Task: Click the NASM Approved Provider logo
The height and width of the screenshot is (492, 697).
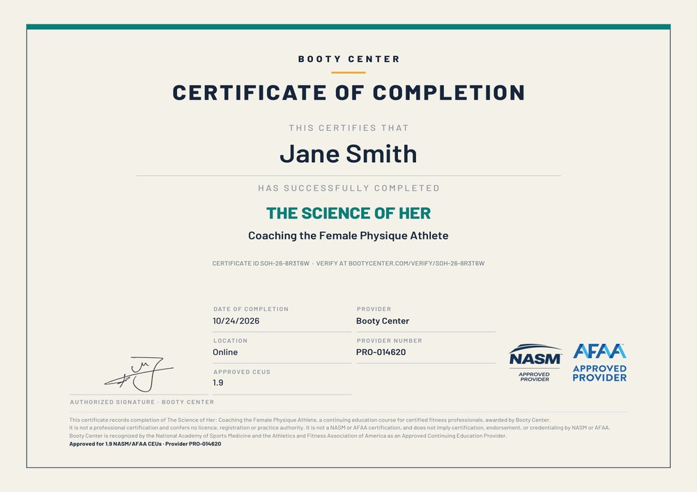Action: (535, 363)
